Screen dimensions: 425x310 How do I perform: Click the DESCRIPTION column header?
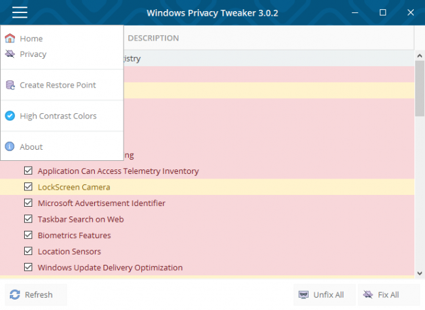point(154,38)
